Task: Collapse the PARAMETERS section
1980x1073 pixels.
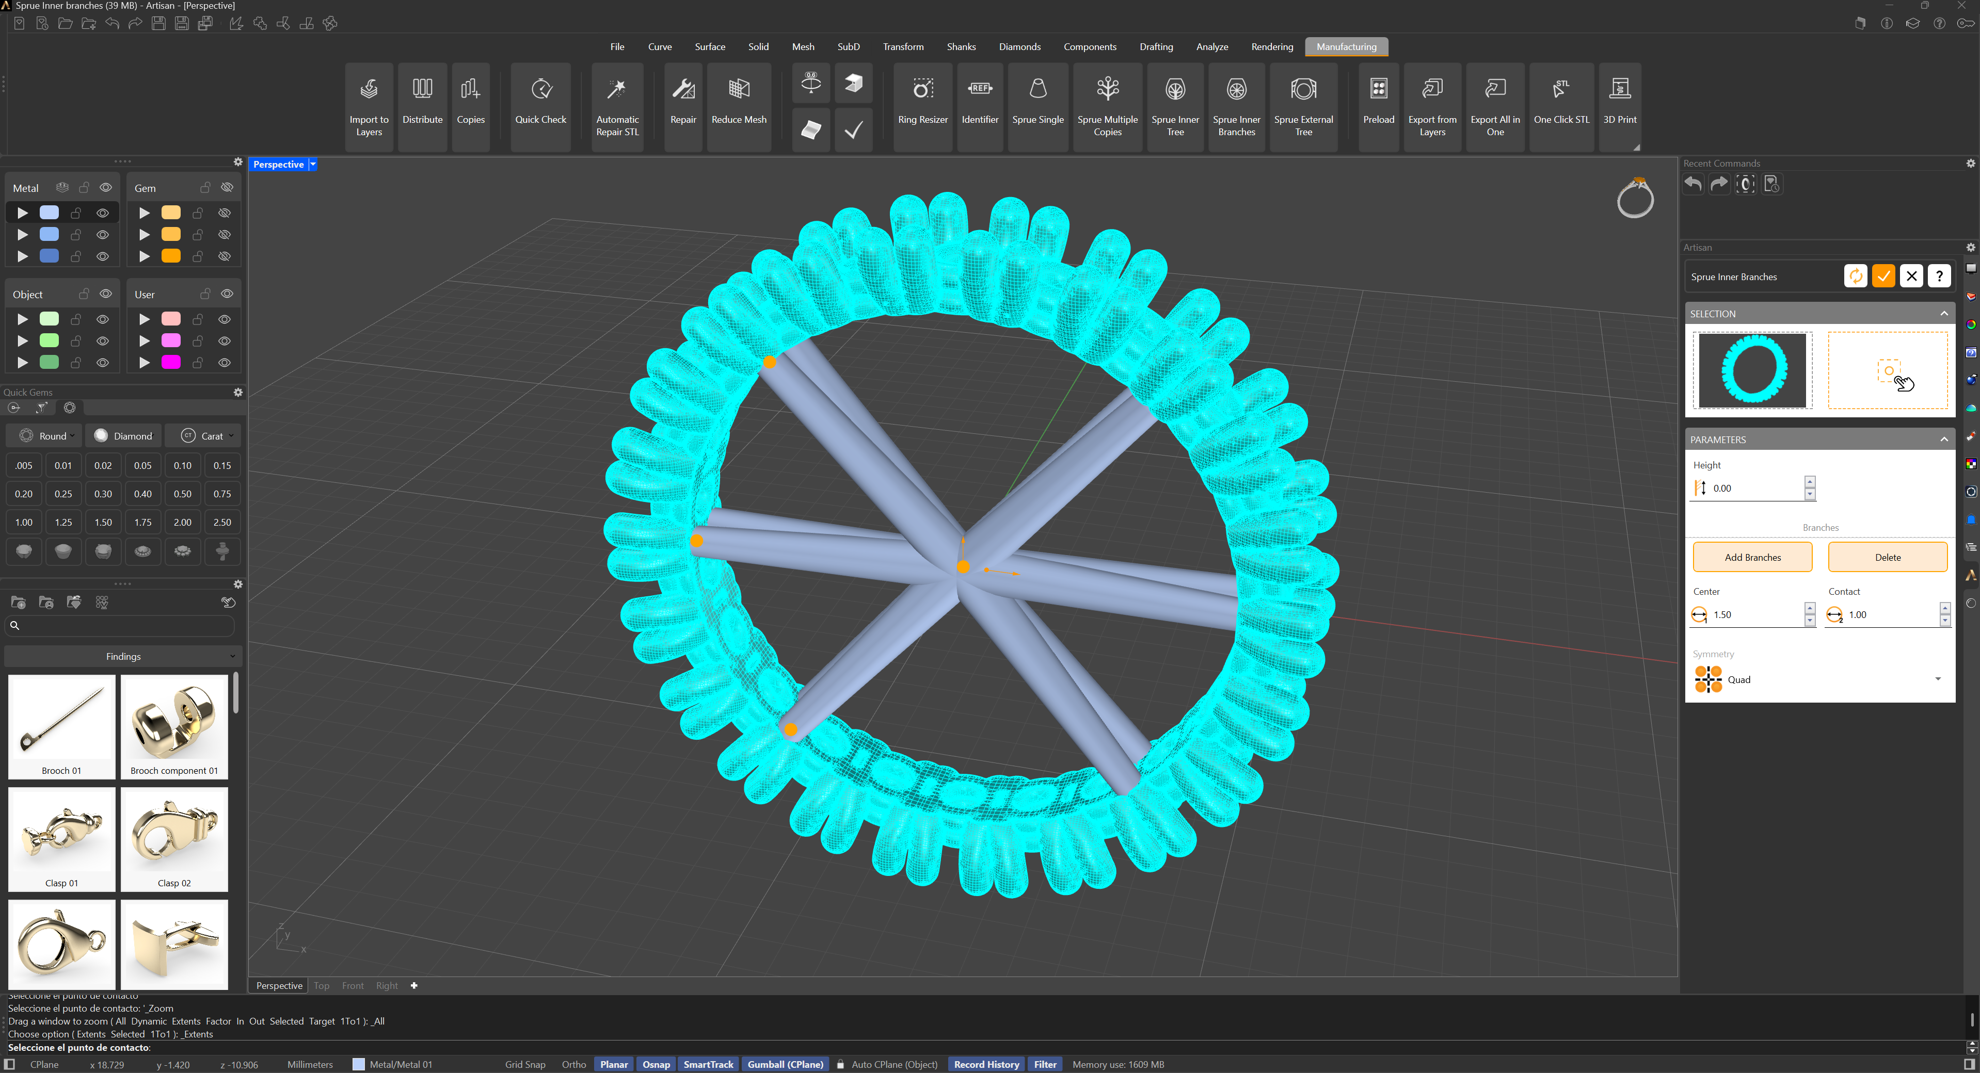Action: [x=1944, y=440]
